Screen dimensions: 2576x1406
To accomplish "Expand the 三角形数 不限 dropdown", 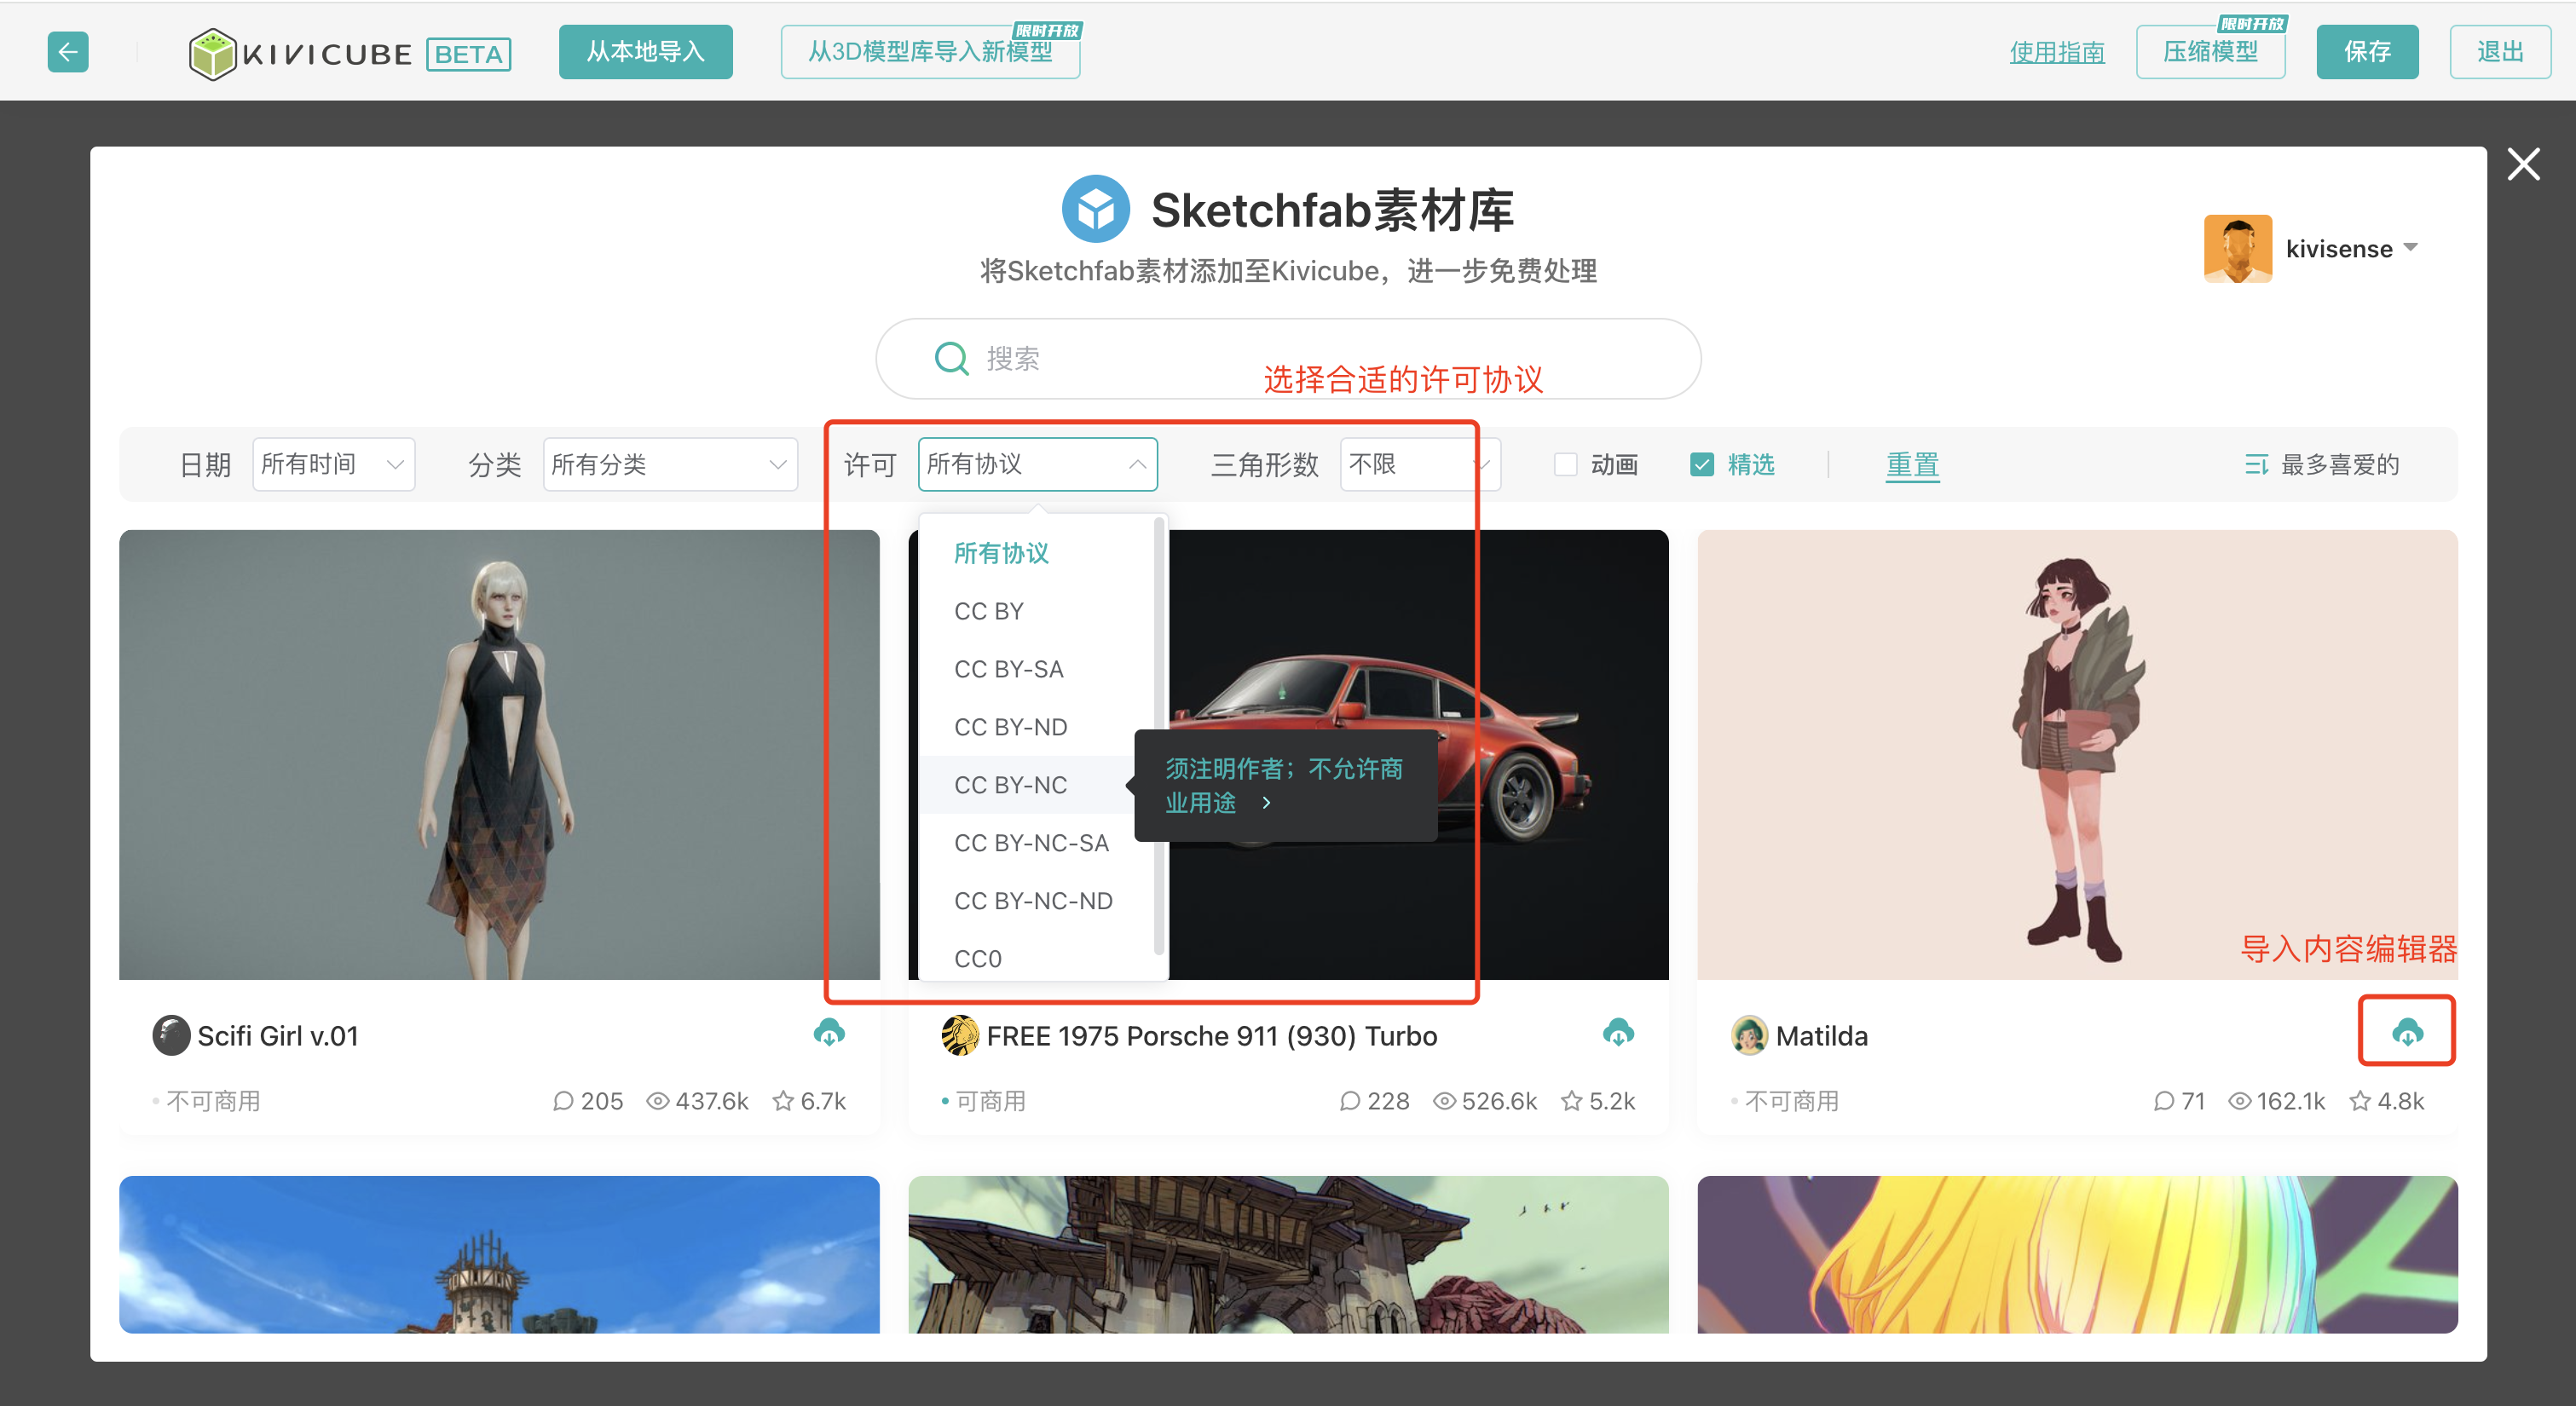I will click(x=1418, y=465).
